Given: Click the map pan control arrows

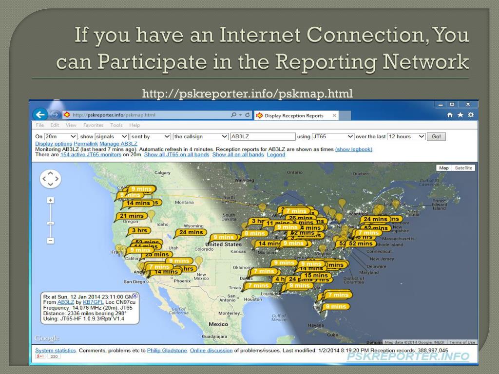Looking at the screenshot, I should (50, 179).
